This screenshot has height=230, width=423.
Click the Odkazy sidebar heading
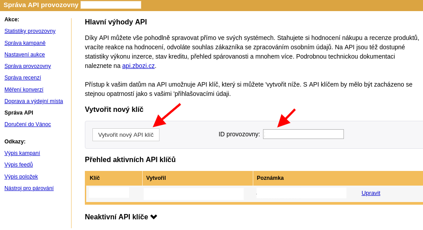[x=15, y=142]
